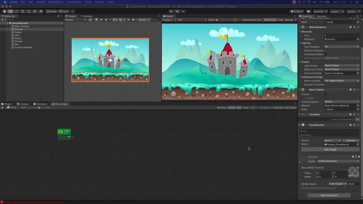This screenshot has height=204, width=363.
Task: Toggle the 2D view button in Scene
Action: click(x=90, y=20)
